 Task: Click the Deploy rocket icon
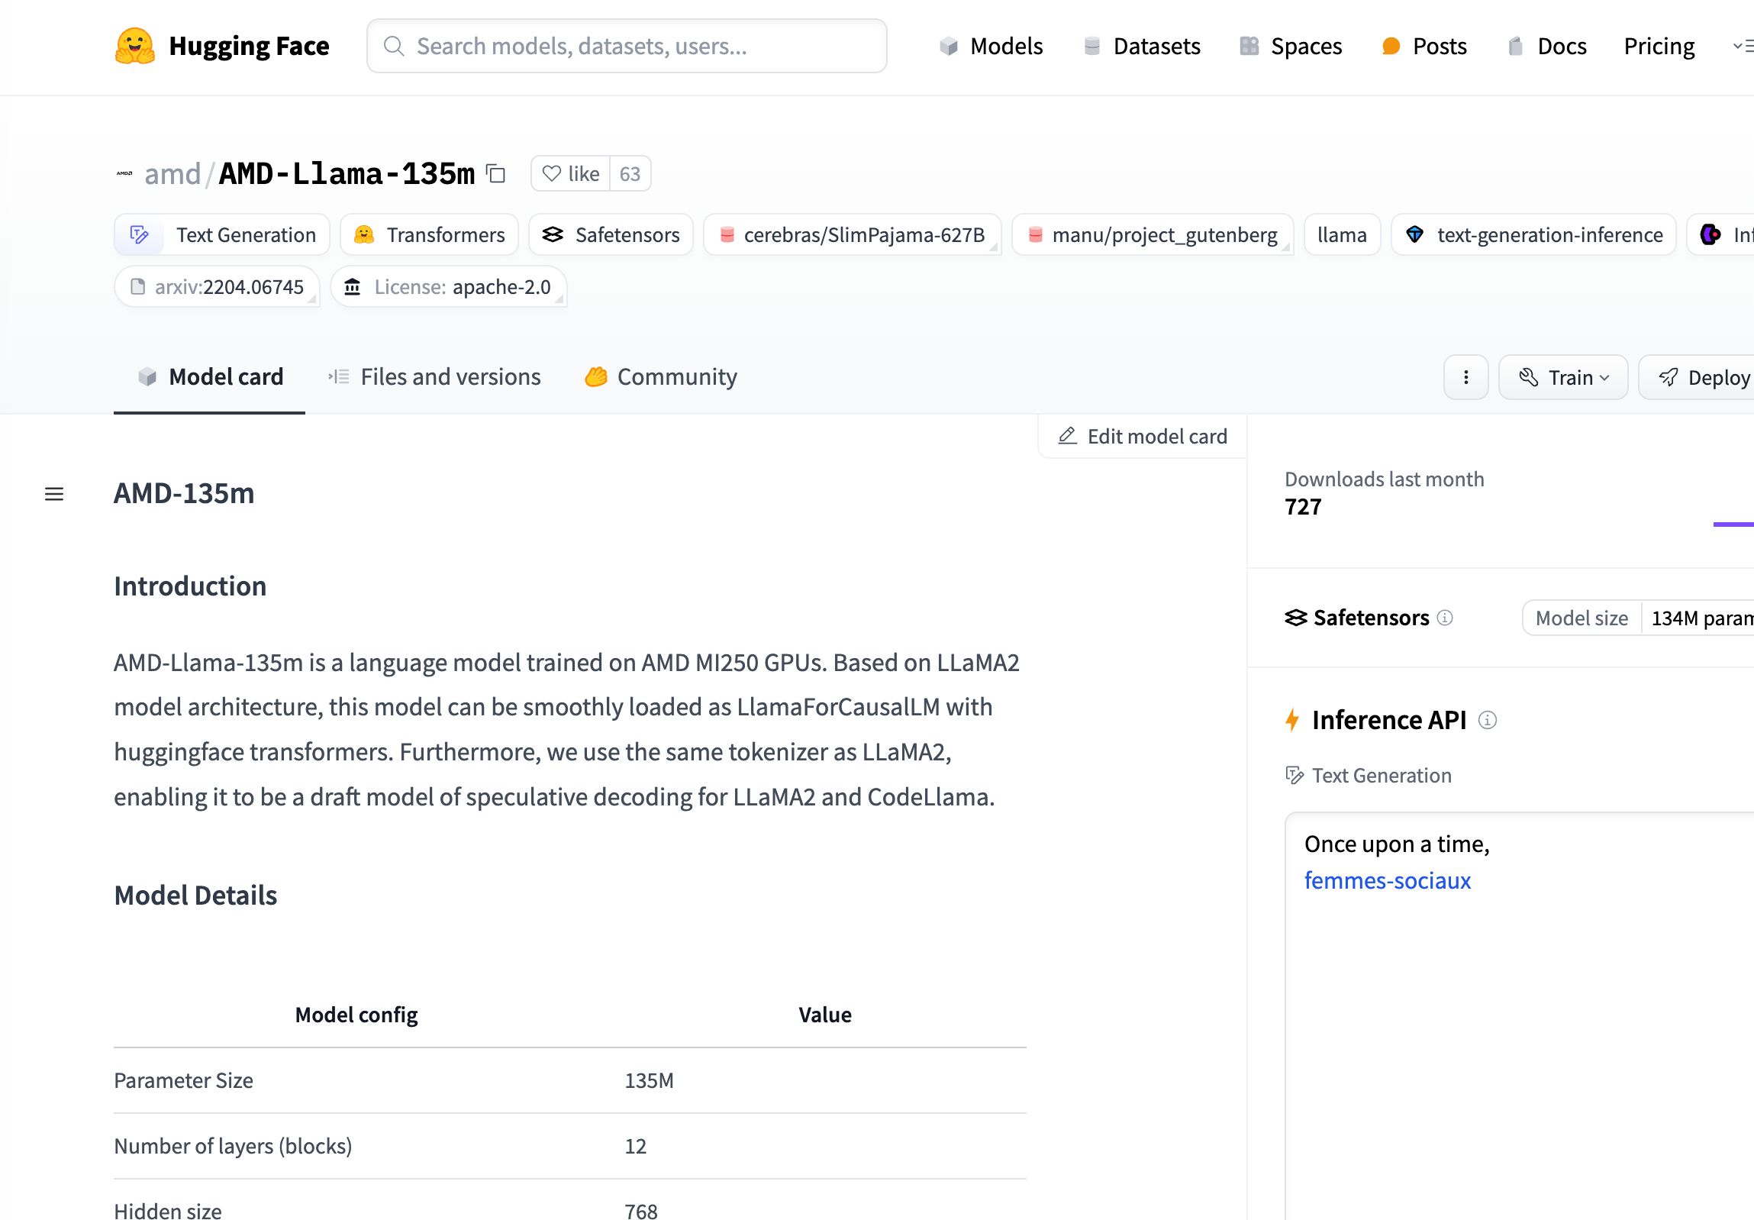[x=1669, y=377]
